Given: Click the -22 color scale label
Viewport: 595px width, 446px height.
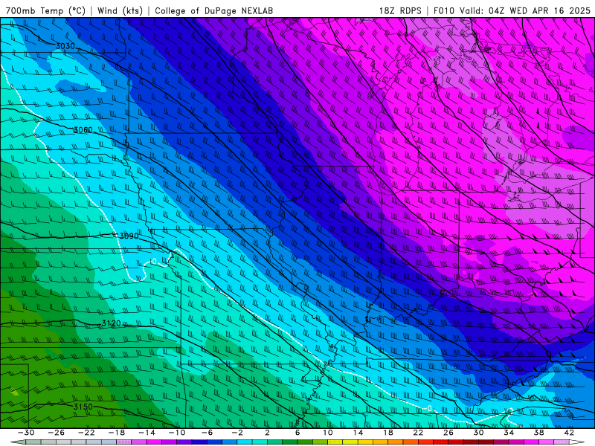Looking at the screenshot, I should (86, 433).
